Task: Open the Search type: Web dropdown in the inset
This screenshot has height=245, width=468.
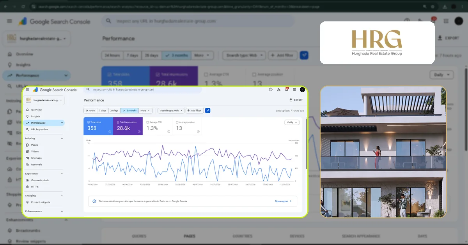Action: tap(171, 110)
